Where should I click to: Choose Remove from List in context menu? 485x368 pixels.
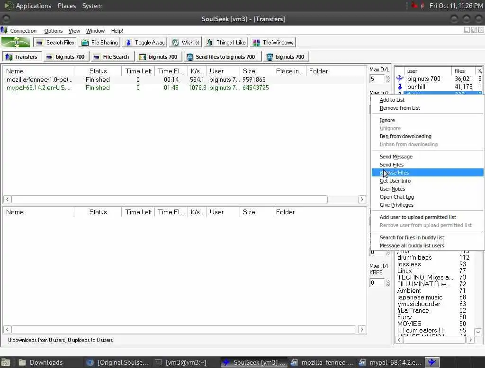pyautogui.click(x=428, y=108)
